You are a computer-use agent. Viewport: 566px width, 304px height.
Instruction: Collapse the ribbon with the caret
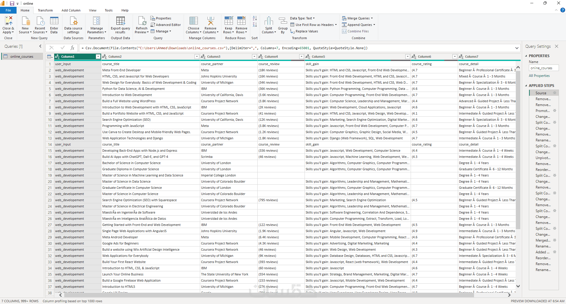click(x=556, y=10)
